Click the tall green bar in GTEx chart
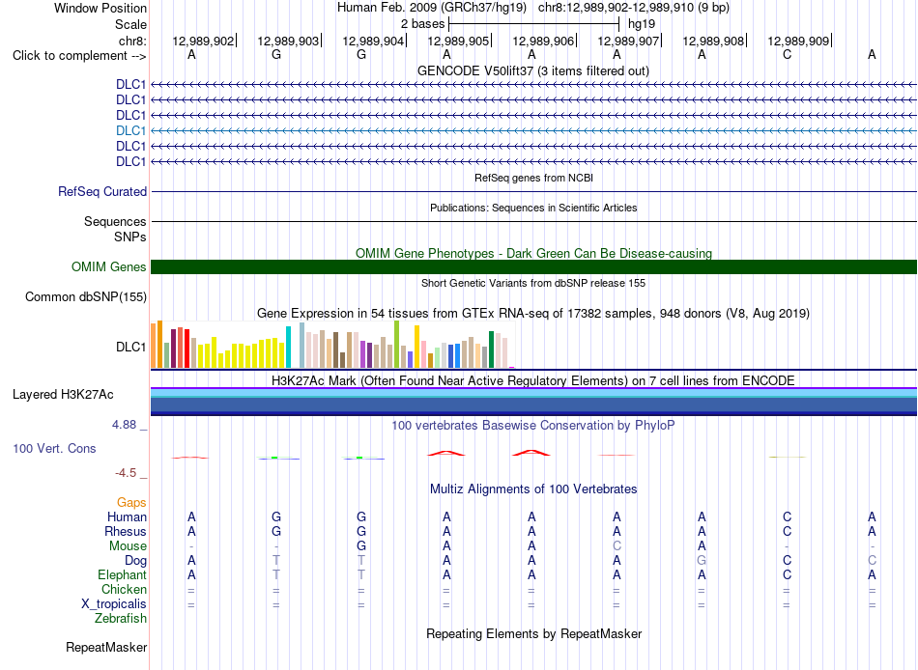The width and height of the screenshot is (918, 670). (396, 344)
